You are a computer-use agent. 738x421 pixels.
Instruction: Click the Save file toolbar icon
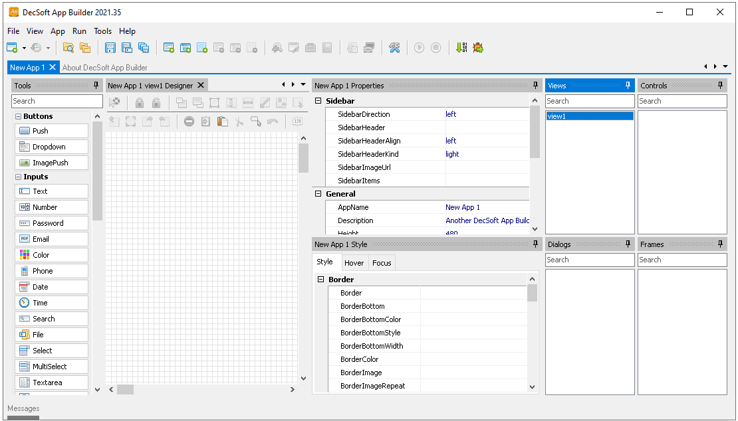tap(110, 48)
